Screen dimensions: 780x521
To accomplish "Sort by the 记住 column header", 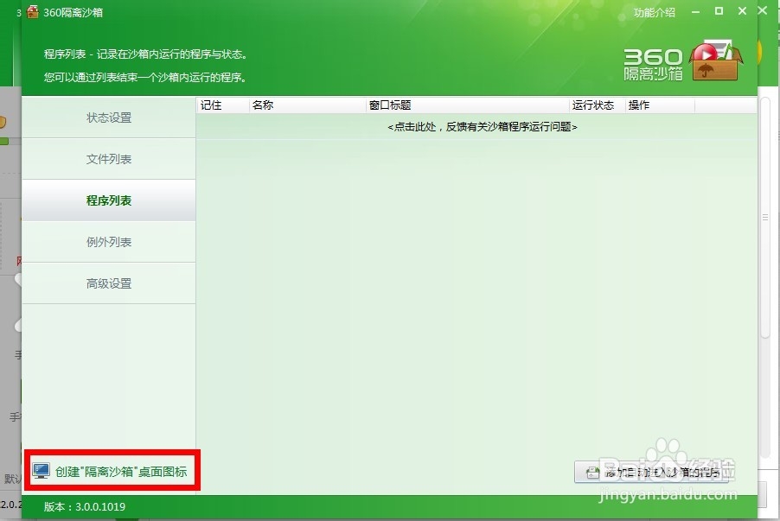I will [223, 105].
